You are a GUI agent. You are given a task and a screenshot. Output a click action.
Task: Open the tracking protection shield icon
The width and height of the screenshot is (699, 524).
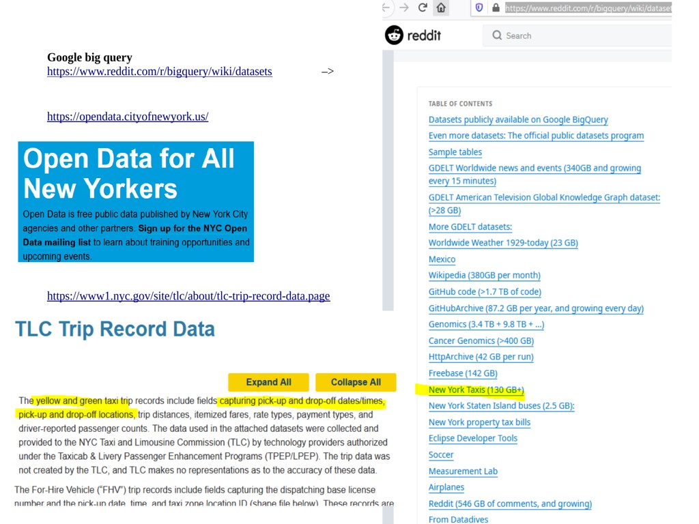pyautogui.click(x=479, y=8)
